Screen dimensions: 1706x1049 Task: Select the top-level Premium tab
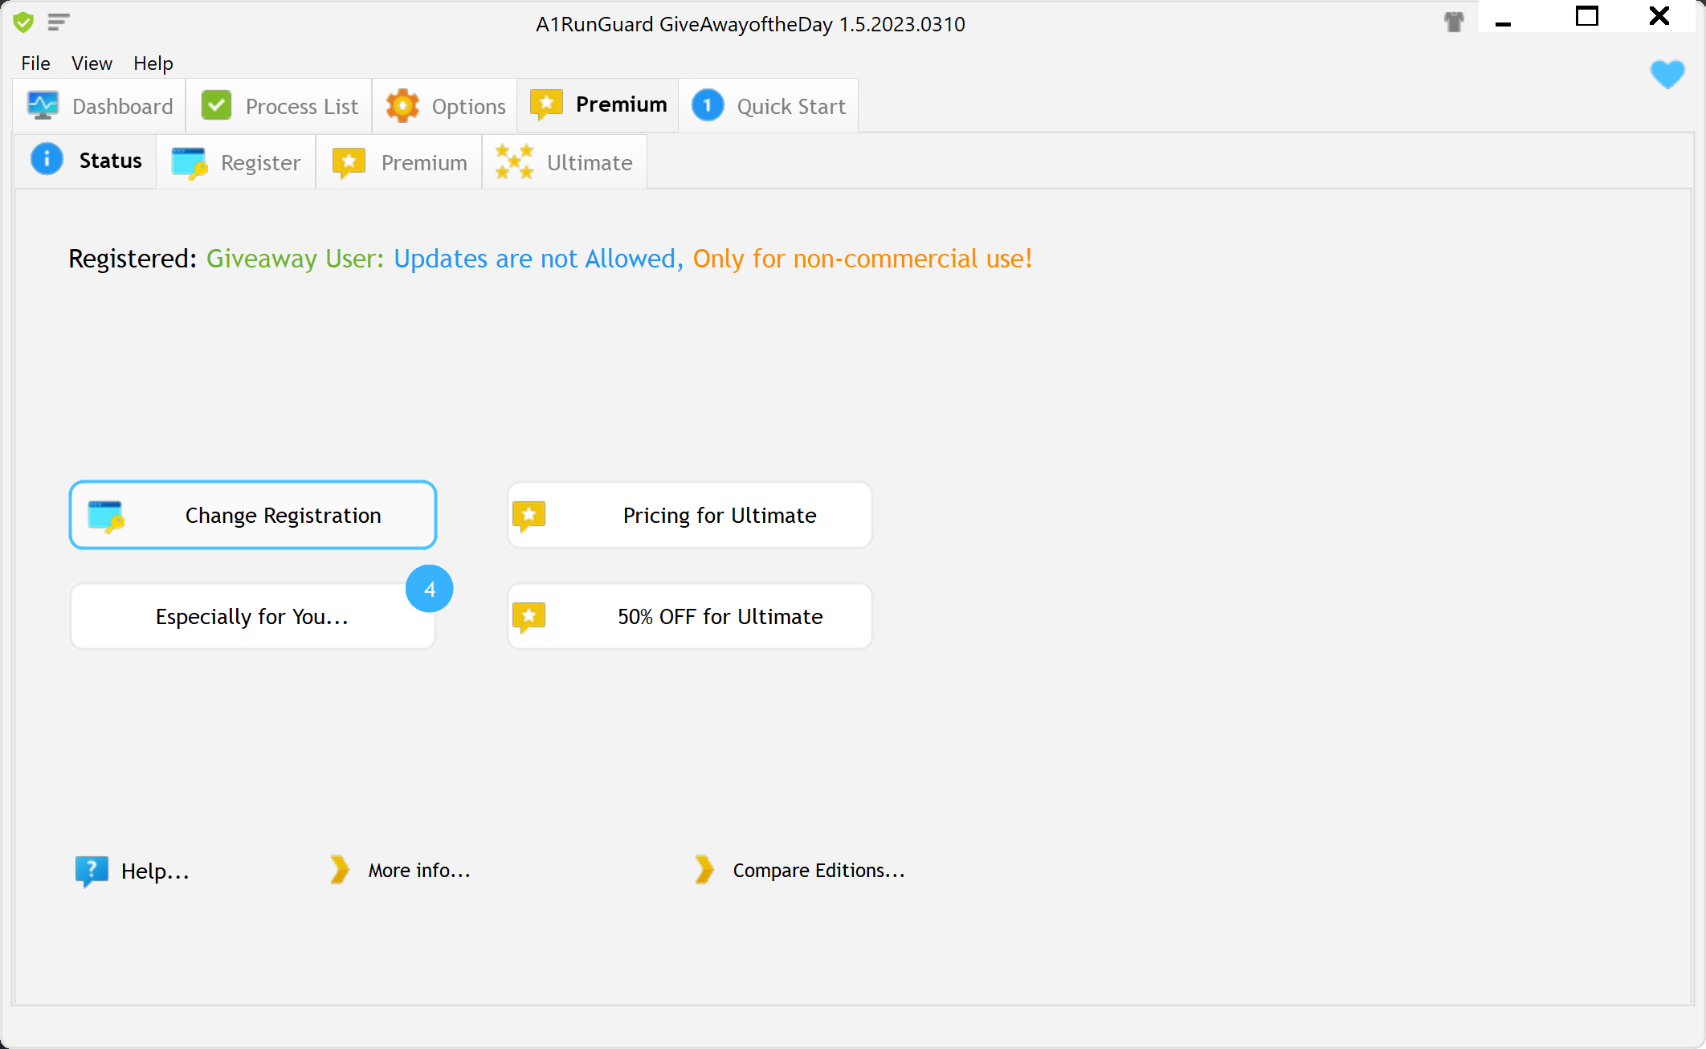[x=598, y=104]
